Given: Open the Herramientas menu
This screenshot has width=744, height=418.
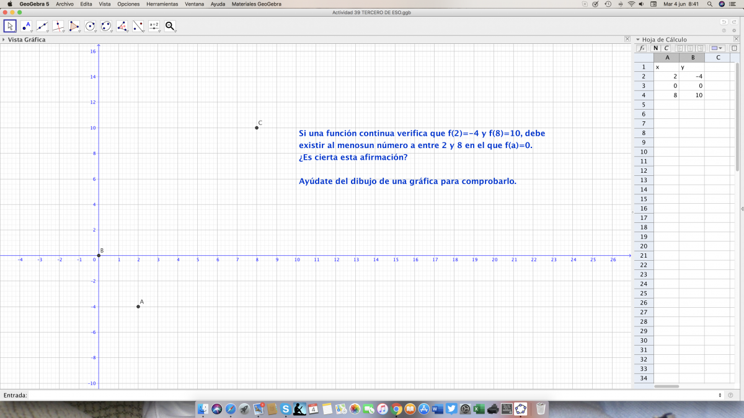Looking at the screenshot, I should 162,4.
